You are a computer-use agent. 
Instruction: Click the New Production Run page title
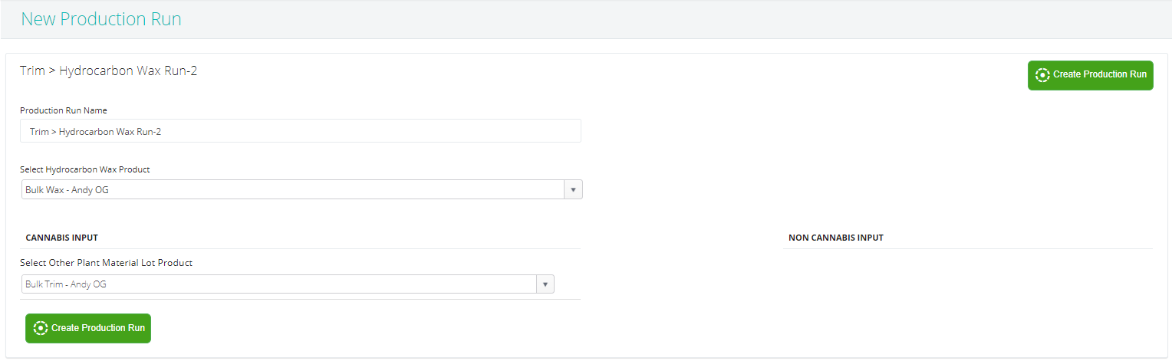[x=101, y=19]
